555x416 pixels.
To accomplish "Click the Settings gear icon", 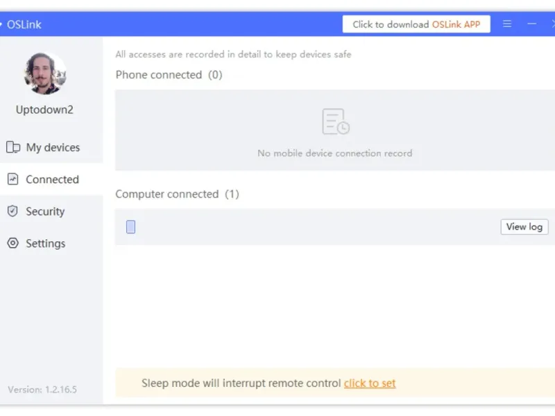I will [x=12, y=243].
